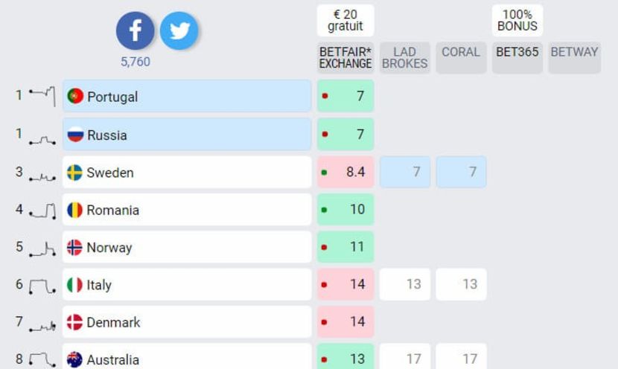Click the €20 gratuit offer button

point(345,21)
